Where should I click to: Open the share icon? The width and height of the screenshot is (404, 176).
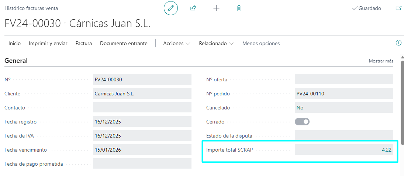193,8
